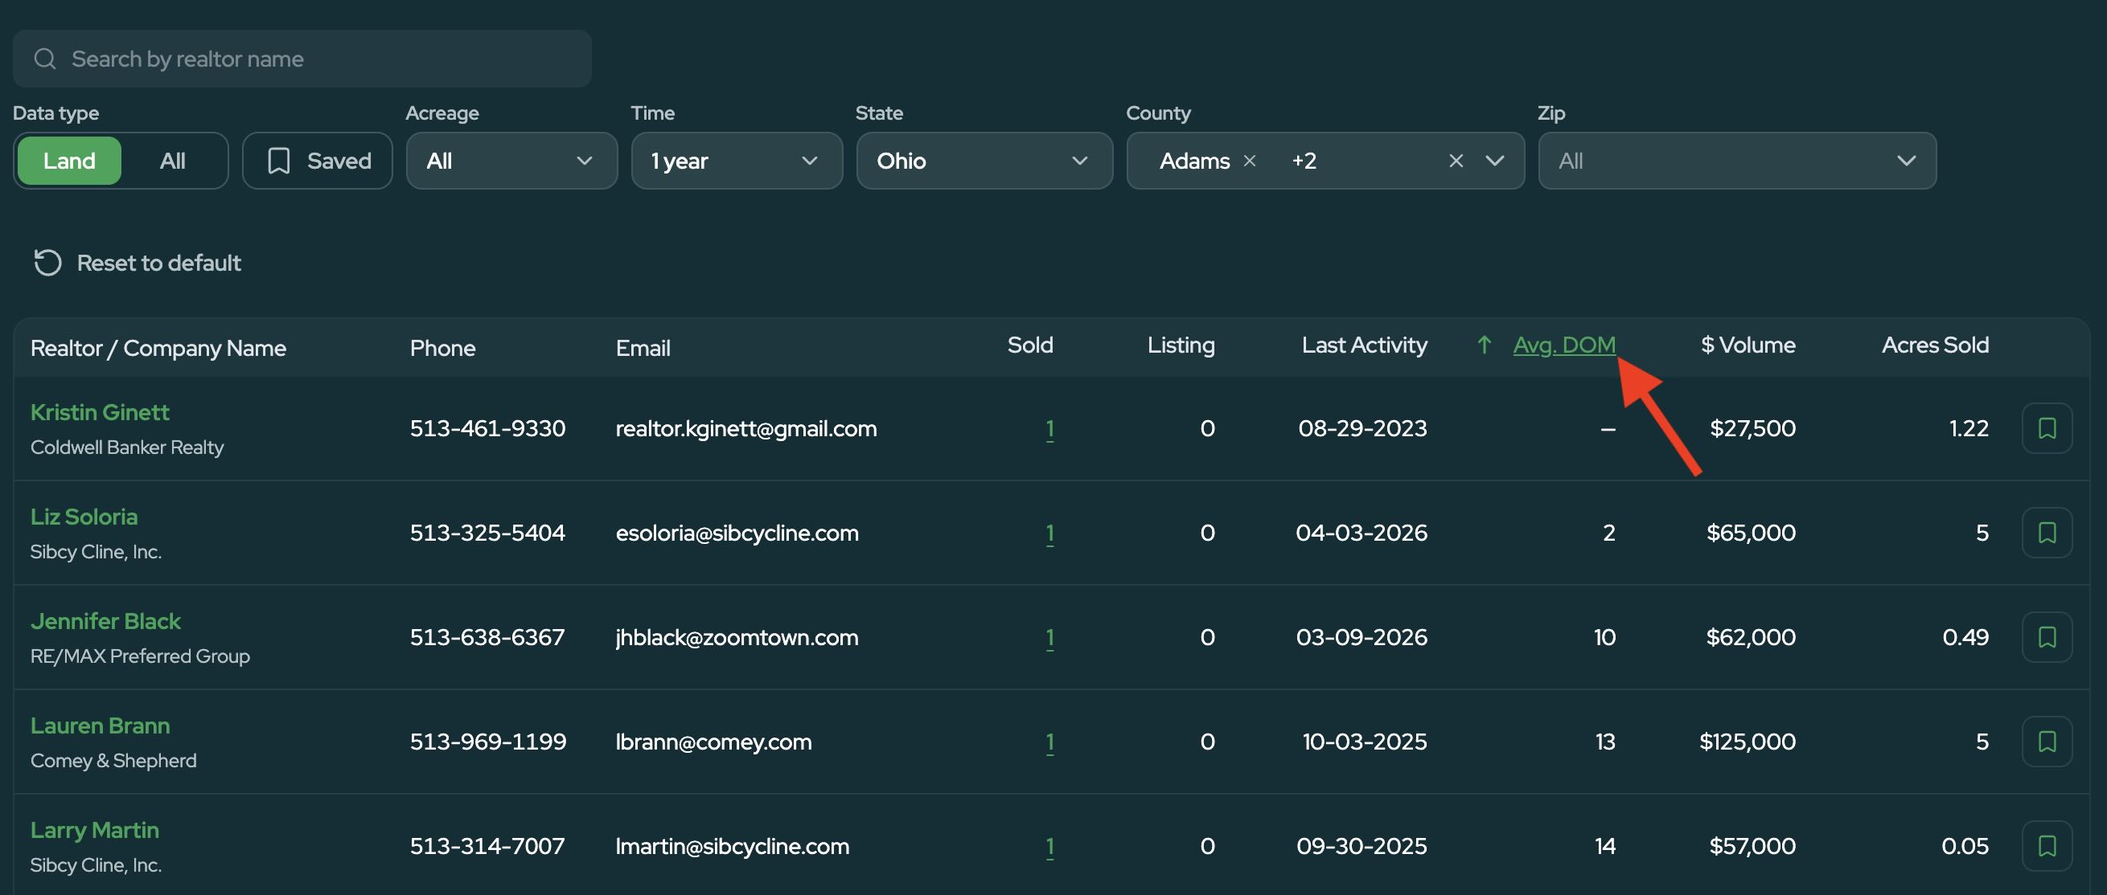Open Larry Martin's sold count link
Image resolution: width=2107 pixels, height=895 pixels.
(x=1049, y=847)
